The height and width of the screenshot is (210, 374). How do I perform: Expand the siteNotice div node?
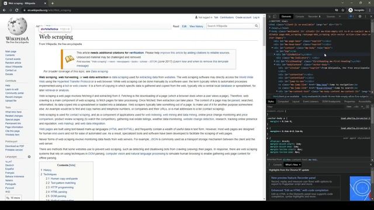click(x=275, y=54)
